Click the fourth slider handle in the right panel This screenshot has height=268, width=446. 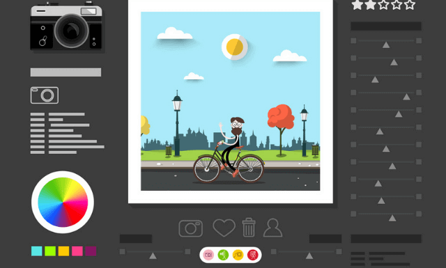(407, 97)
